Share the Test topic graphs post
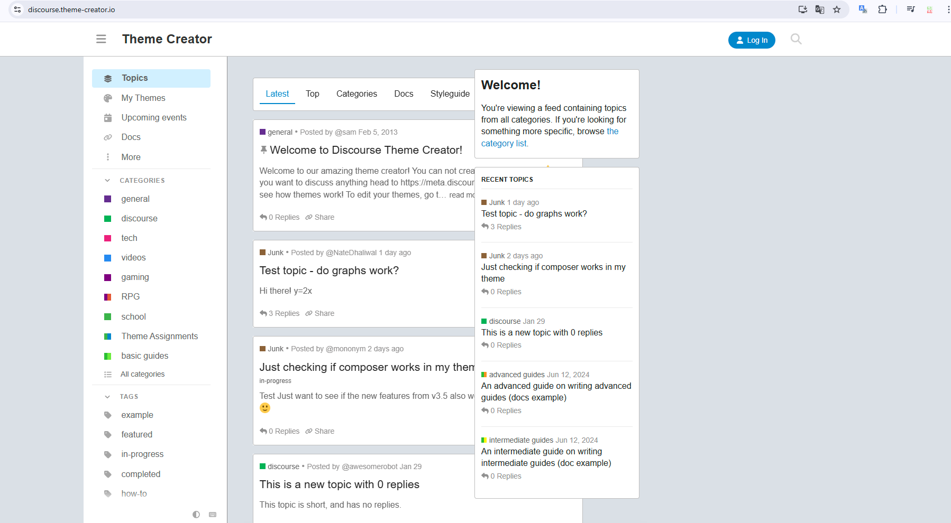 pyautogui.click(x=320, y=314)
